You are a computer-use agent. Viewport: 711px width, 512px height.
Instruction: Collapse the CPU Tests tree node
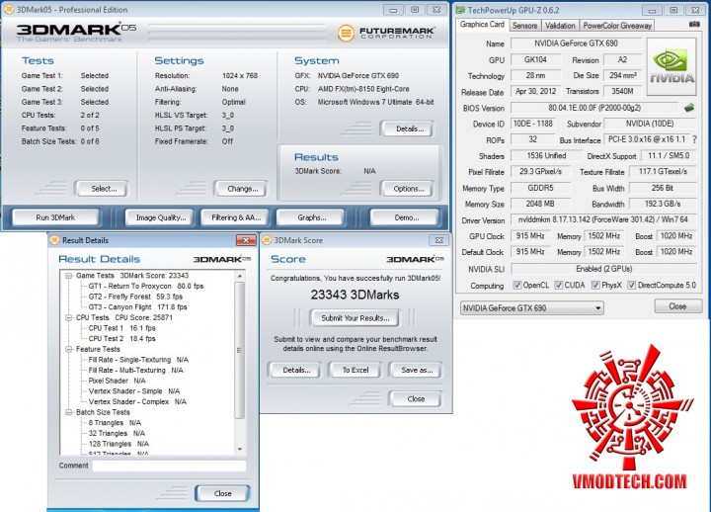tap(69, 317)
